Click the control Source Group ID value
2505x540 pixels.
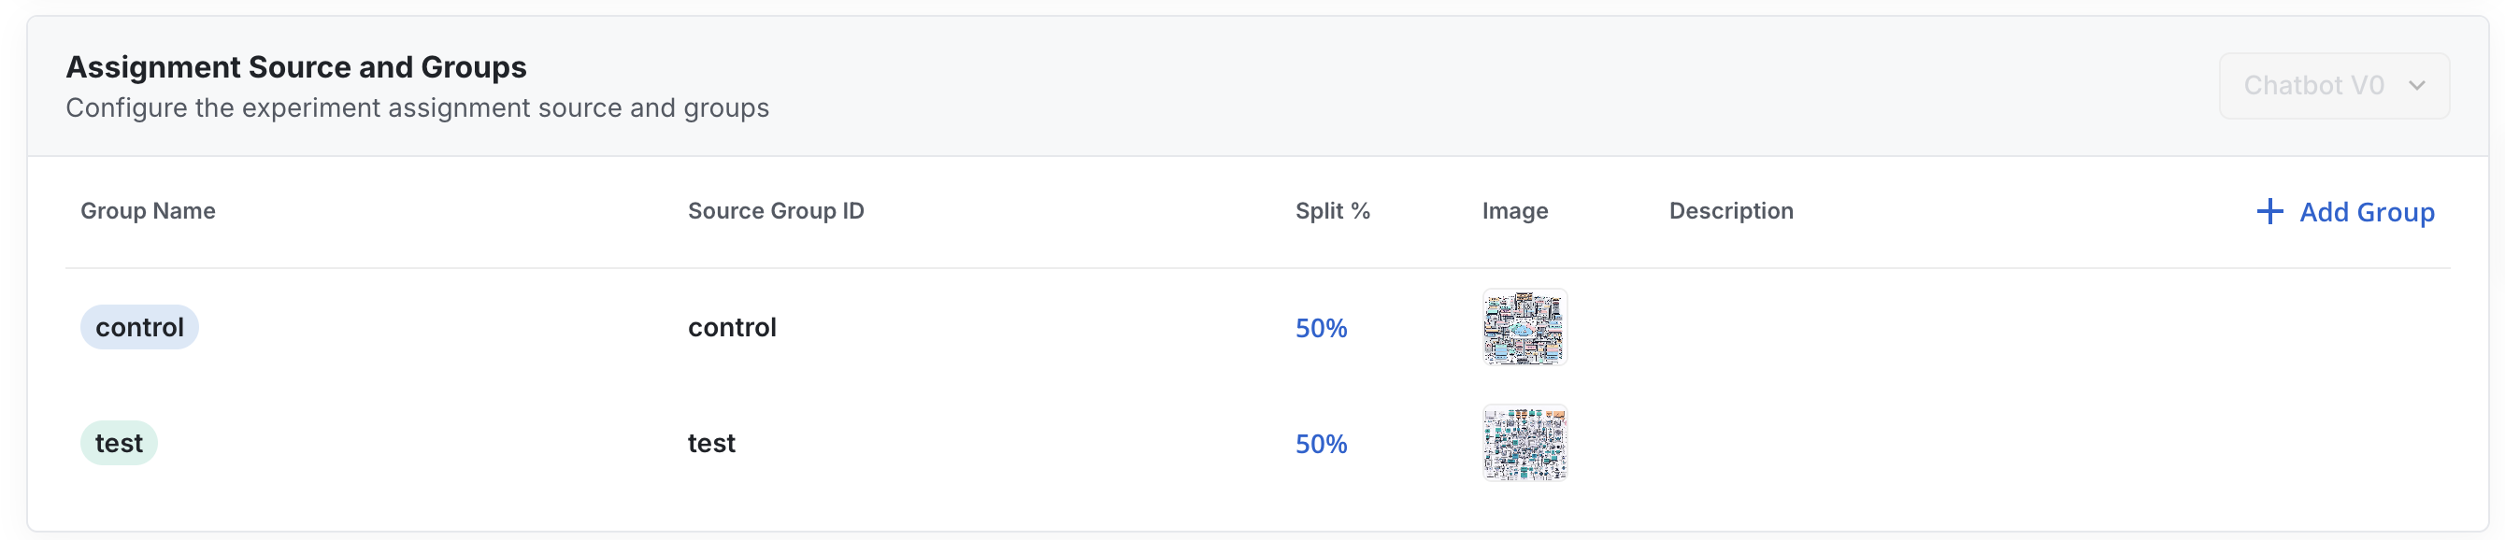(731, 327)
